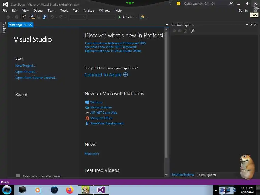
Task: Open the Redo history dropdown arrow
Action: 66,17
